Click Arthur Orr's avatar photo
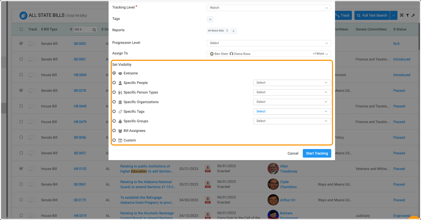This screenshot has width=421, height=220. tap(273, 200)
